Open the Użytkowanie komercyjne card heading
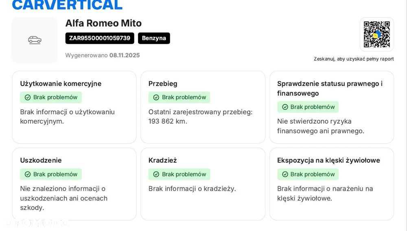 click(61, 84)
